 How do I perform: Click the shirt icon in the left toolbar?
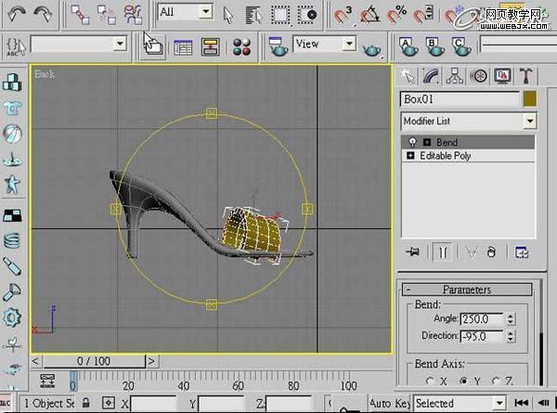pos(12,108)
